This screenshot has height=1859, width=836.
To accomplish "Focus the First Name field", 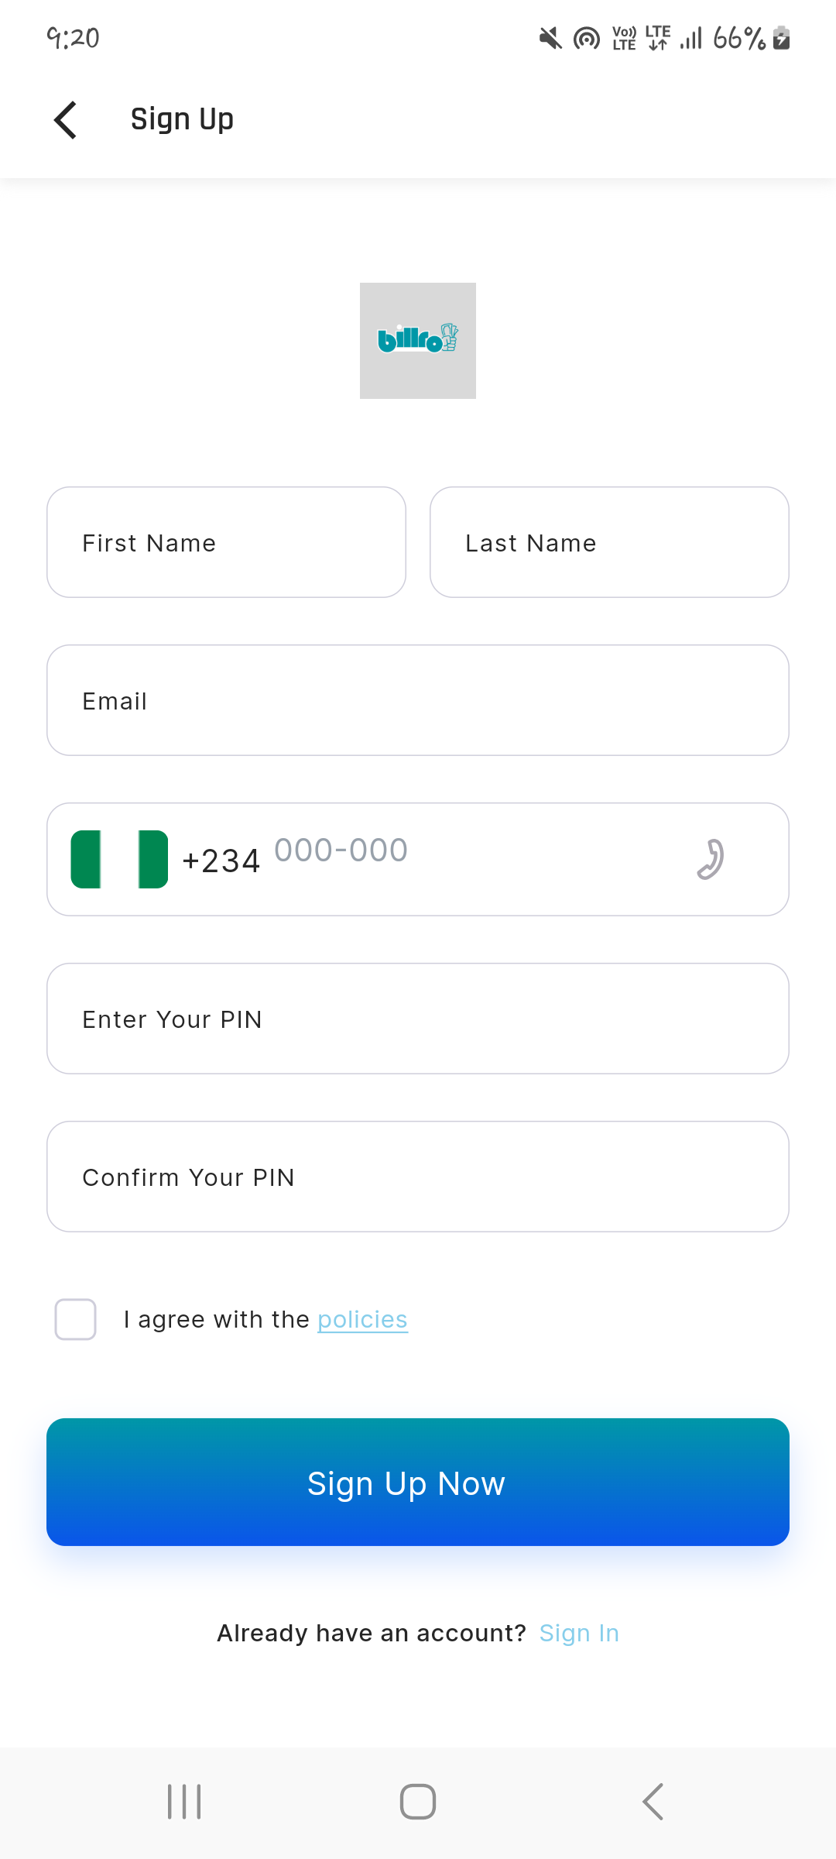I will tap(226, 542).
